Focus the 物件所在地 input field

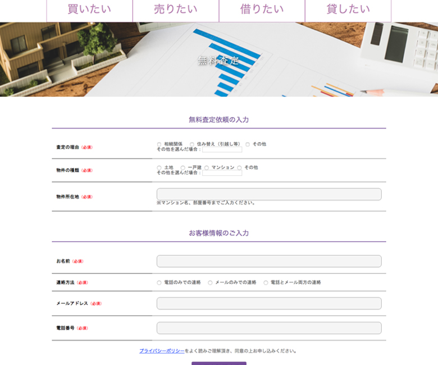(x=269, y=194)
